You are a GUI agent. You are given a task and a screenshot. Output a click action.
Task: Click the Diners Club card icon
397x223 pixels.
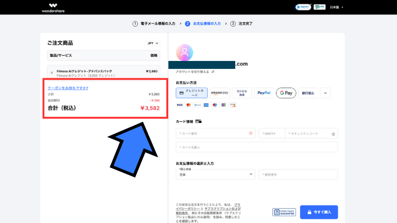click(197, 105)
